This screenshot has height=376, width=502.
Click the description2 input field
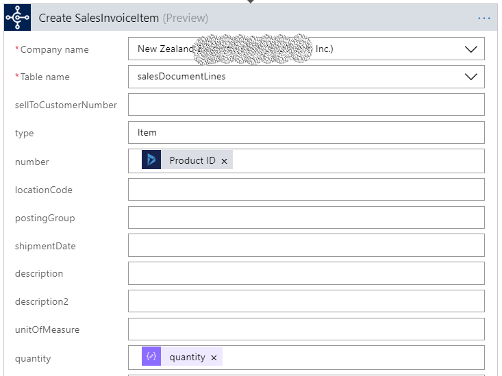(306, 301)
